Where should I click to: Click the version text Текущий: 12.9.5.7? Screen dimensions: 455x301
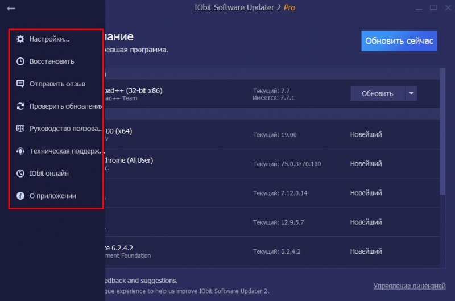278,222
